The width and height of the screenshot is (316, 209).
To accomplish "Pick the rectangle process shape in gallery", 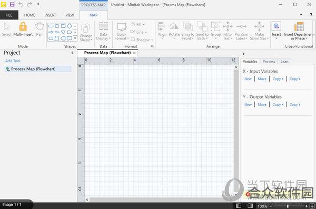I will pos(63,26).
